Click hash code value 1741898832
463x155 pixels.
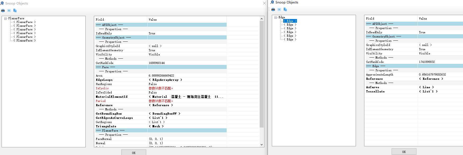[x=427, y=62]
